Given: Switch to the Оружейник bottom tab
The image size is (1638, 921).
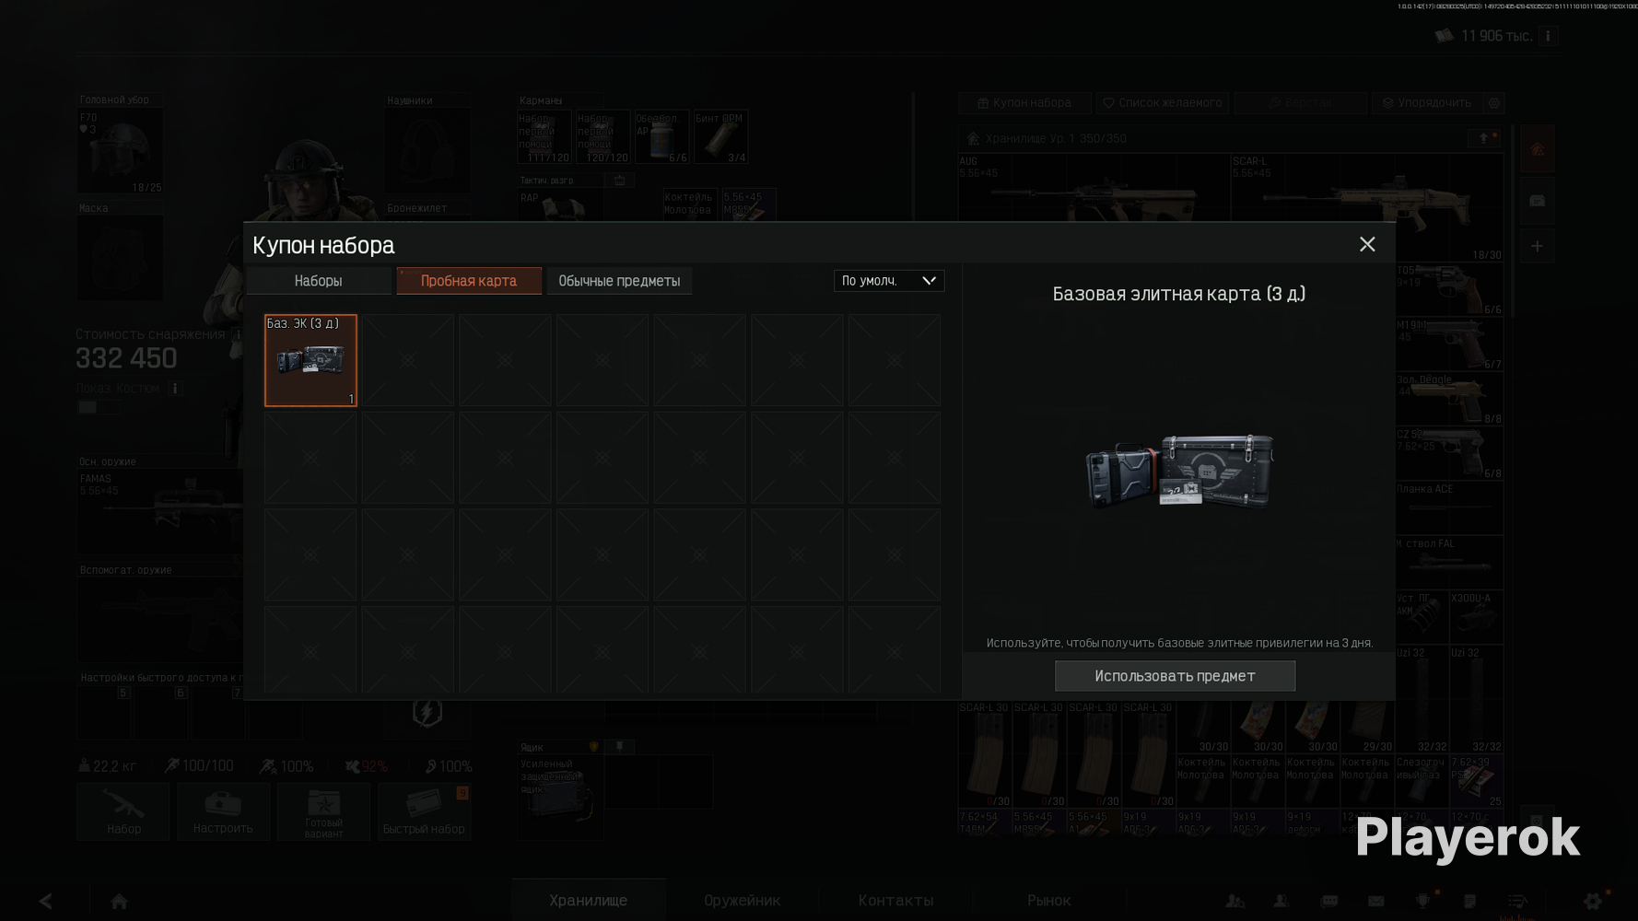Looking at the screenshot, I should point(743,900).
